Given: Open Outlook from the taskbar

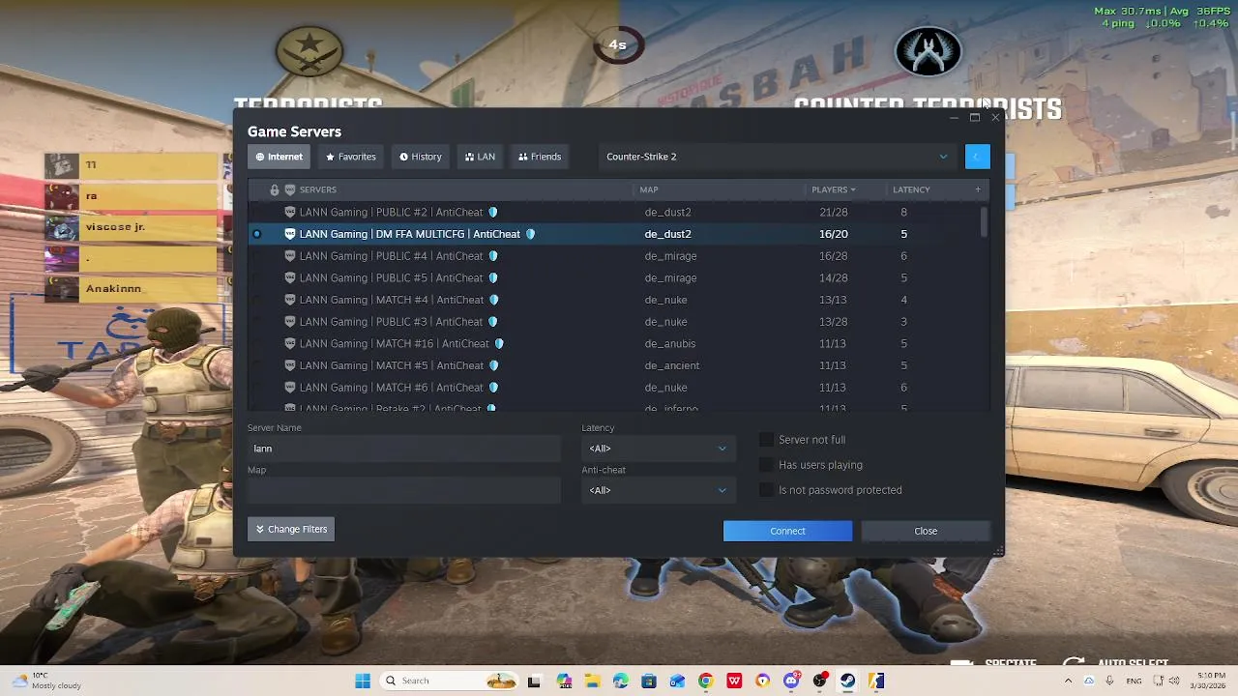Looking at the screenshot, I should (x=677, y=681).
